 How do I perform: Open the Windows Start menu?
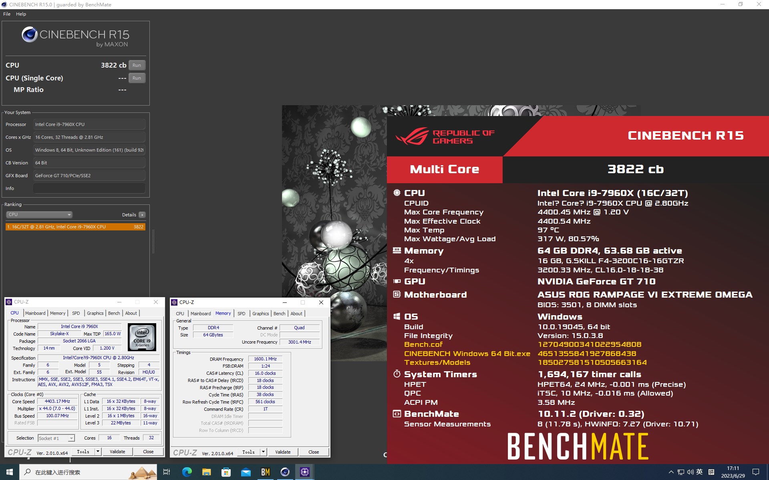(x=10, y=472)
